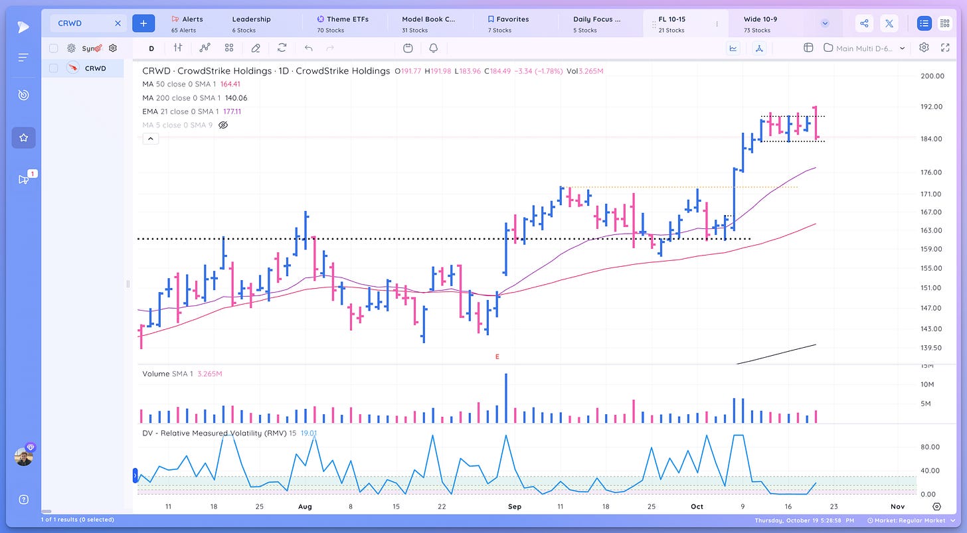Open the star favorites sidebar icon
Screen dimensions: 967x533
coord(23,138)
